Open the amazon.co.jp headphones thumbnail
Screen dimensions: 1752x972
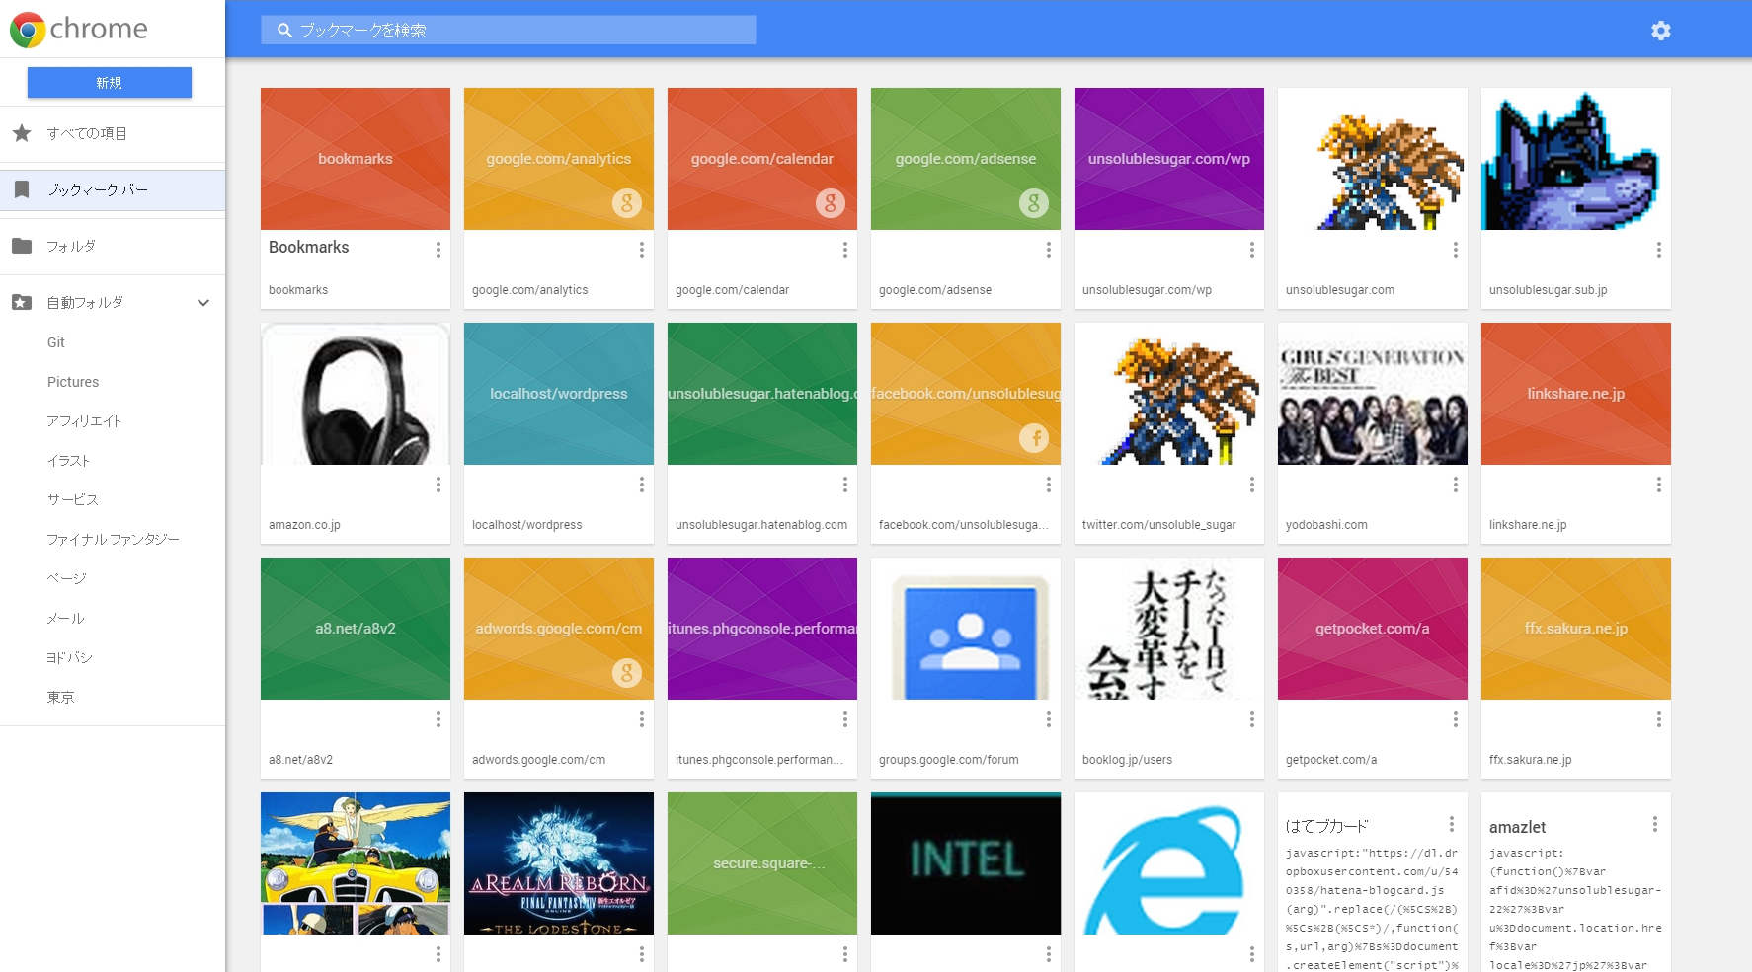(356, 394)
